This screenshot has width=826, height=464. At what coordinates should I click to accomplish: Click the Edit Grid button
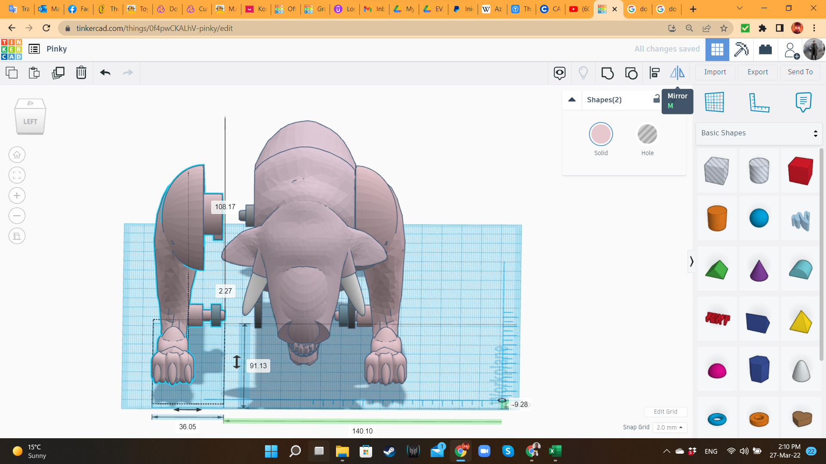(665, 412)
